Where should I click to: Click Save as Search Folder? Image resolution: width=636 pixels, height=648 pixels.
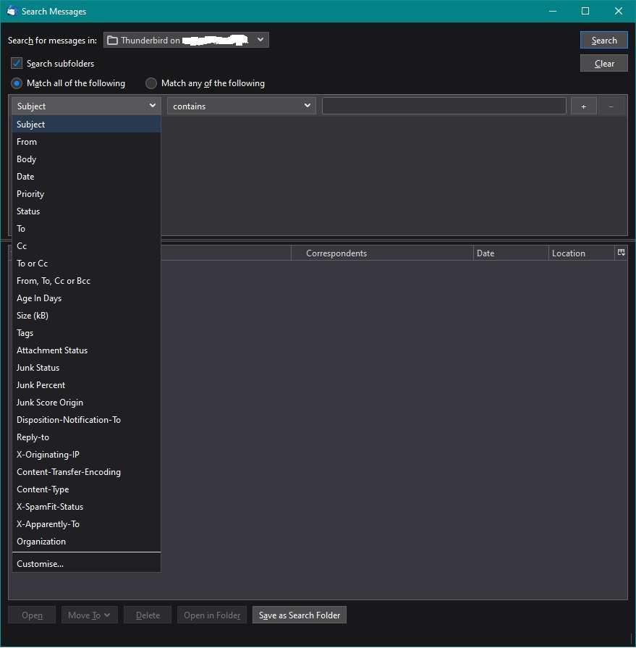(300, 615)
